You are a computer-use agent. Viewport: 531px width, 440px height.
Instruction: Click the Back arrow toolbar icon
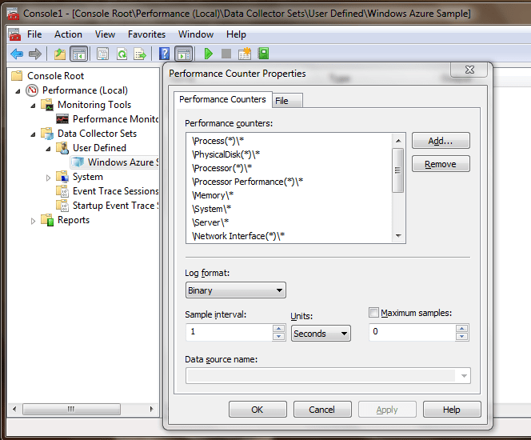17,54
